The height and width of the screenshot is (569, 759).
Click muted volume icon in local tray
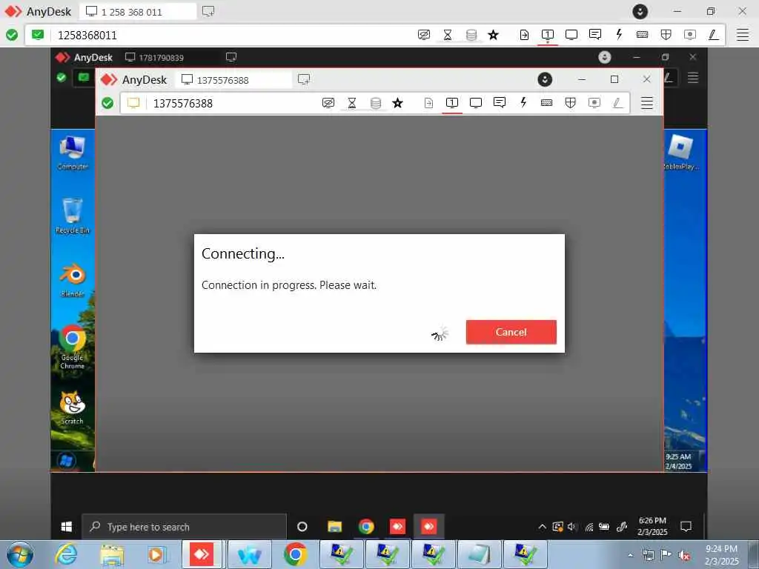coord(684,555)
